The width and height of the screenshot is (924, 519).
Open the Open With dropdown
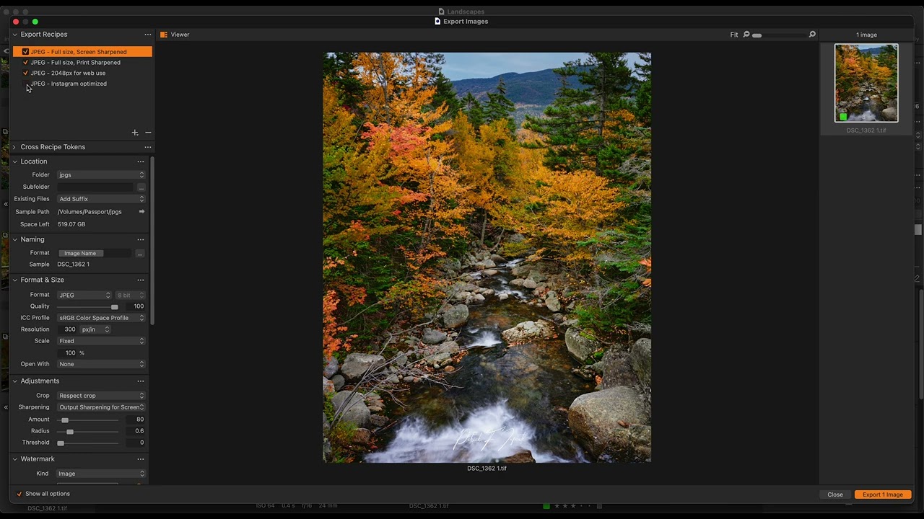click(101, 364)
